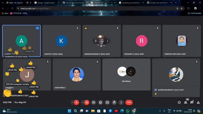
Task: Click the muted mic icon on the HARITHRA S tile
Action: click(97, 62)
